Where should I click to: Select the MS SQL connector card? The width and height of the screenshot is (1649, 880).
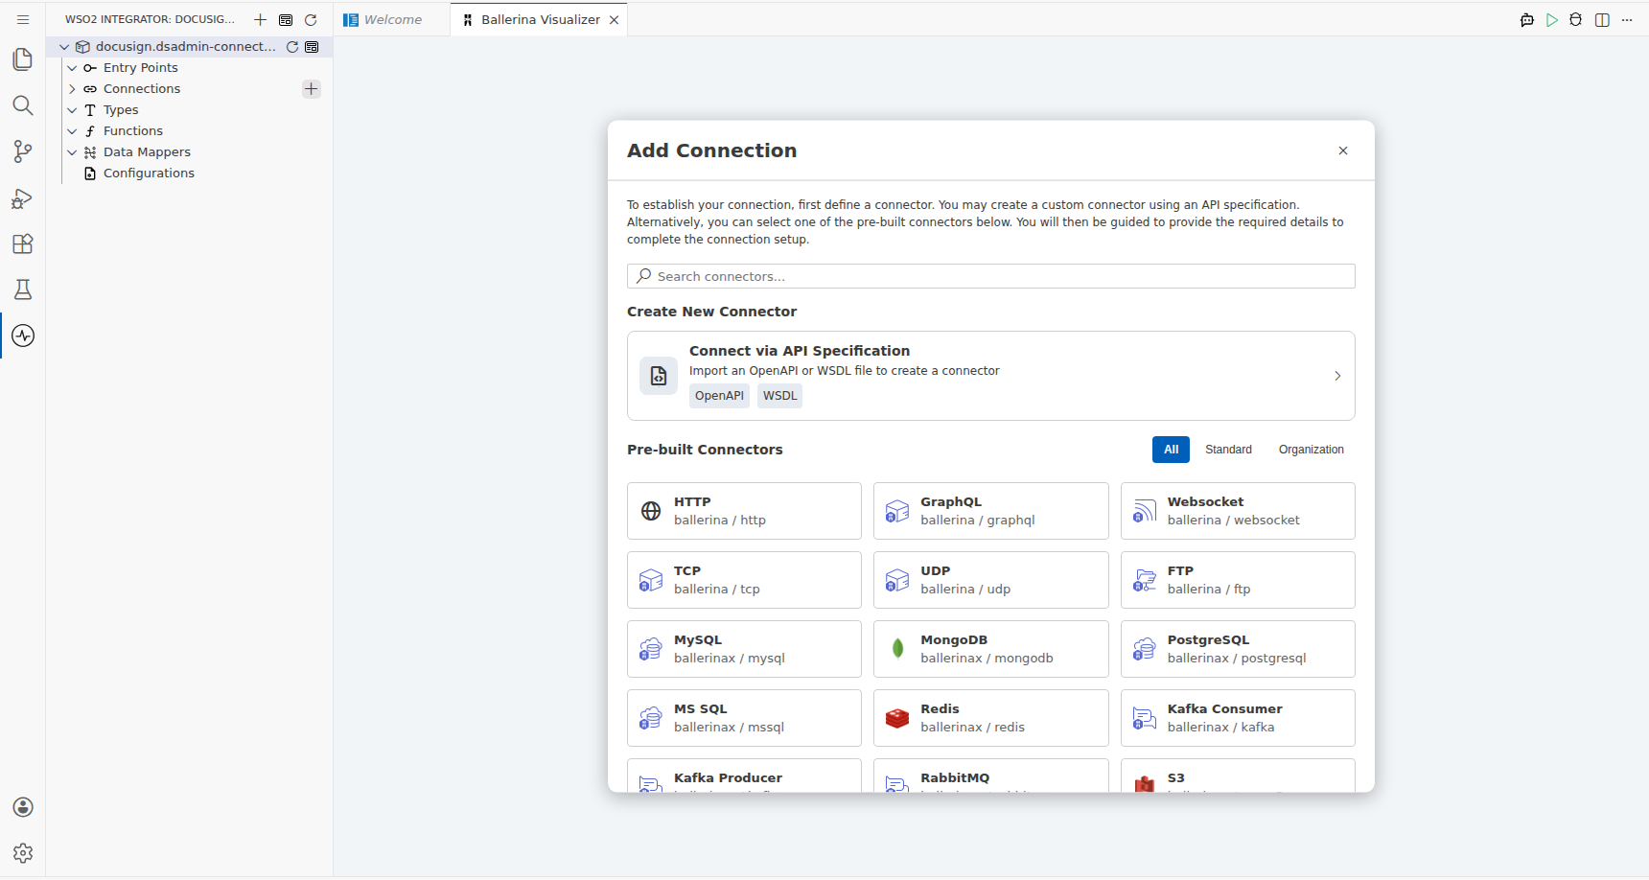(744, 718)
